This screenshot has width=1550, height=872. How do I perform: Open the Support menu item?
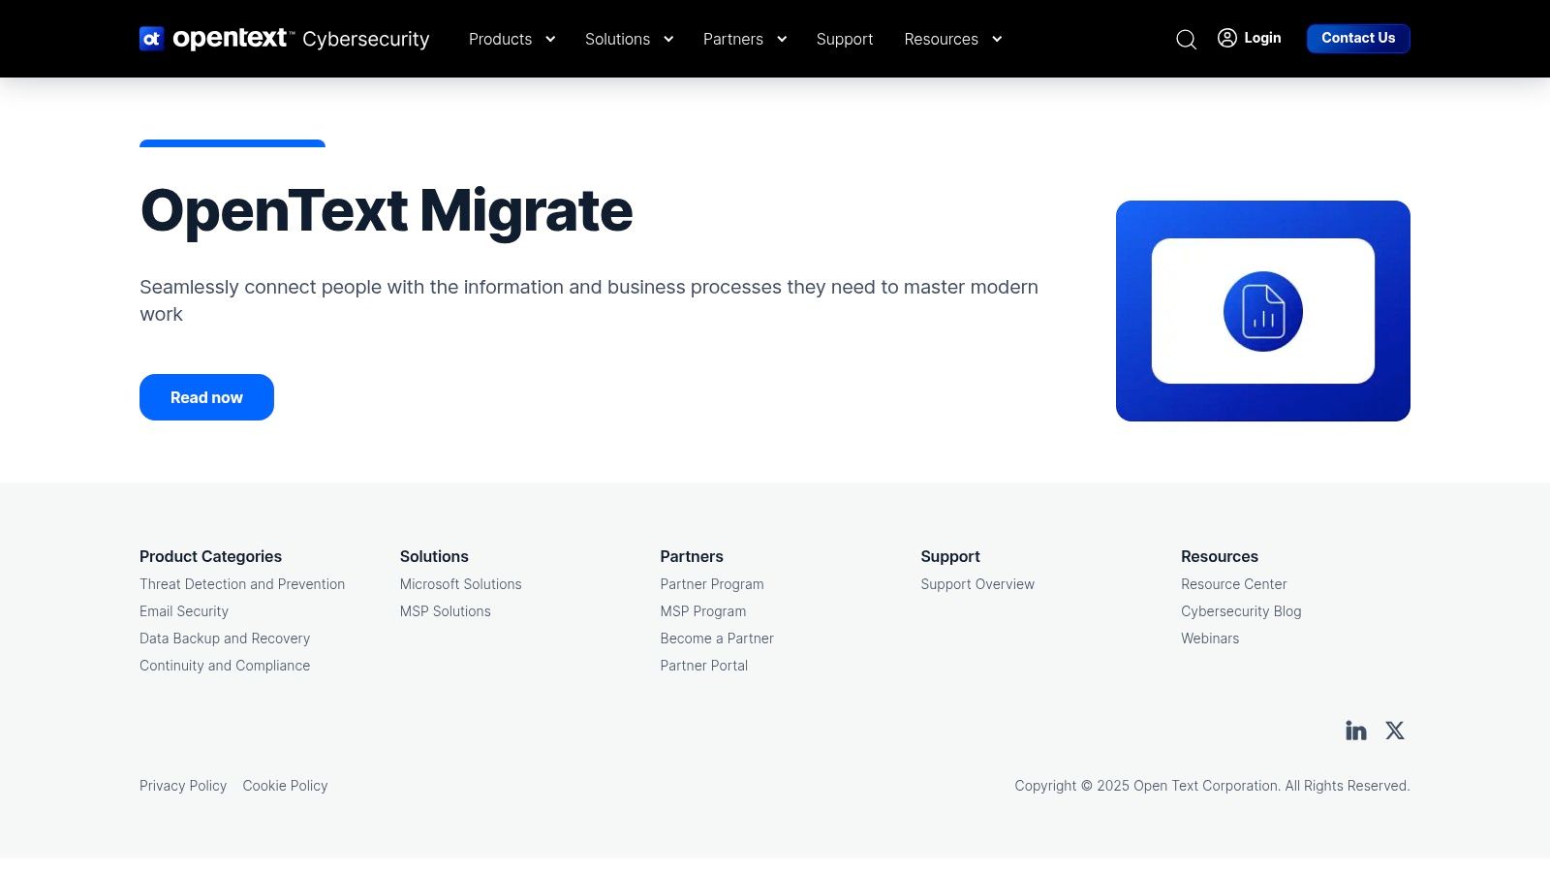[845, 39]
